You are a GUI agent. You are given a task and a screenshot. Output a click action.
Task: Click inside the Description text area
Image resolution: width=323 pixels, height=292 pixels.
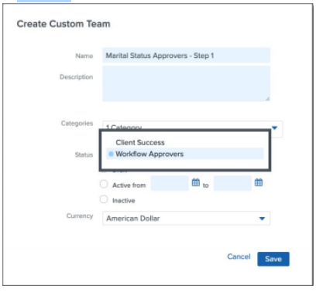pyautogui.click(x=186, y=83)
